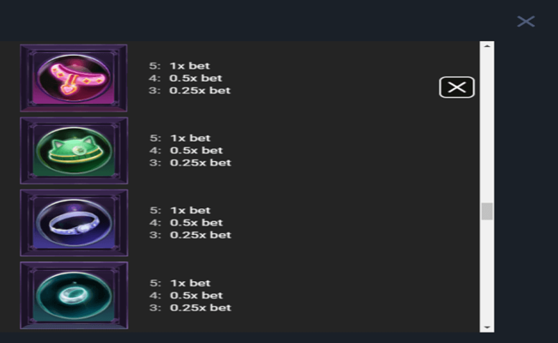The image size is (558, 343).
Task: Click the 3-of-a-kind payout for pink collar
Action: 199,90
